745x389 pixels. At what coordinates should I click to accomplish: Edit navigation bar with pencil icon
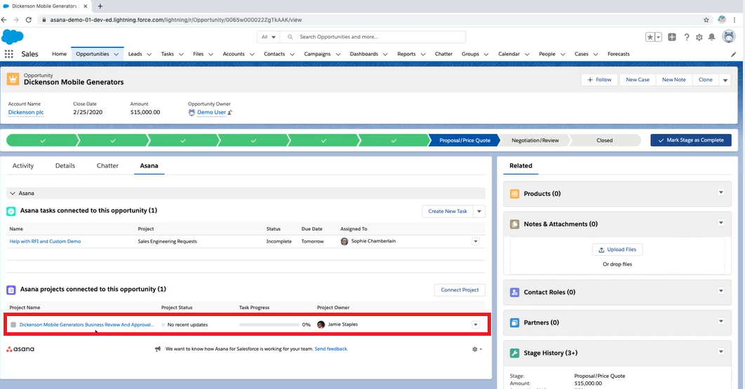(733, 54)
